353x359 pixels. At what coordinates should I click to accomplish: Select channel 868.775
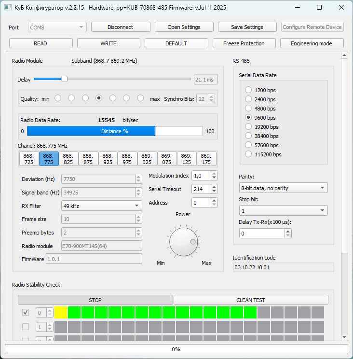tap(49, 159)
